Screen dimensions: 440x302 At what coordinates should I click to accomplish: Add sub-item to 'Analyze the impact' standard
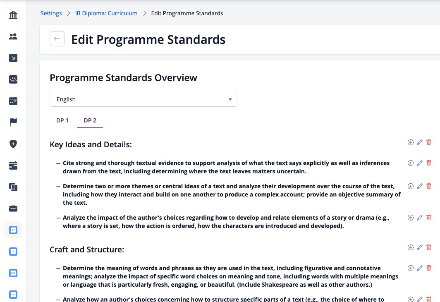(x=411, y=218)
